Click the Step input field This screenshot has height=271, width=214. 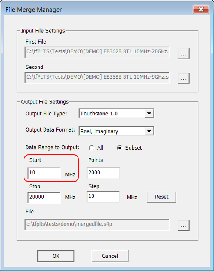tap(103, 197)
